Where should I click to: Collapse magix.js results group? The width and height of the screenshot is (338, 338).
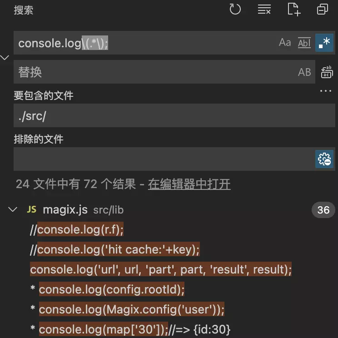[x=13, y=209]
